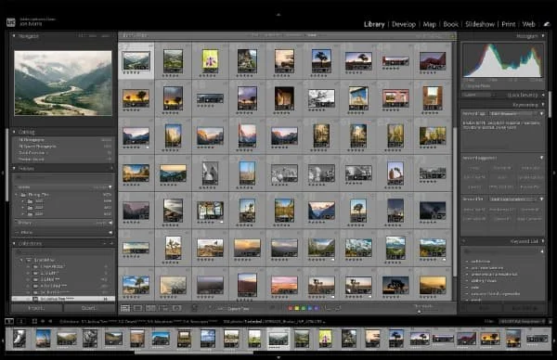Remove collection with Collections minus icon
This screenshot has width=557, height=360.
point(105,243)
